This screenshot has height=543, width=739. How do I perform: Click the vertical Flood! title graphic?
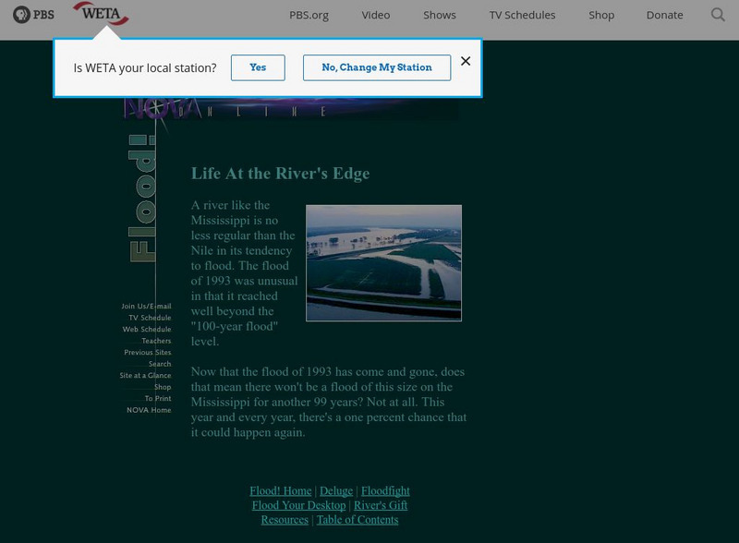point(142,199)
